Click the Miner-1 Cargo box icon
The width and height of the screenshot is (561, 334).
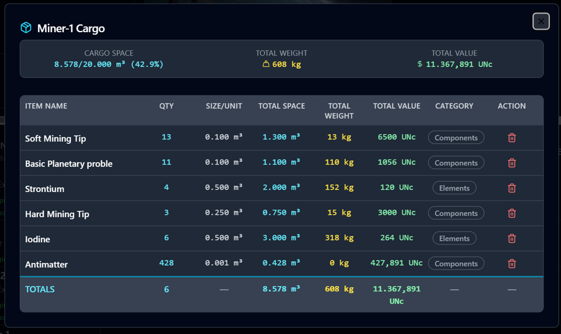coord(26,28)
